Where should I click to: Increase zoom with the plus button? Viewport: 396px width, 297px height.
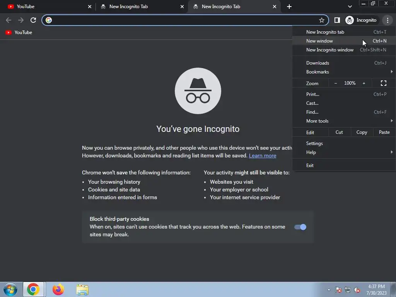tap(364, 84)
